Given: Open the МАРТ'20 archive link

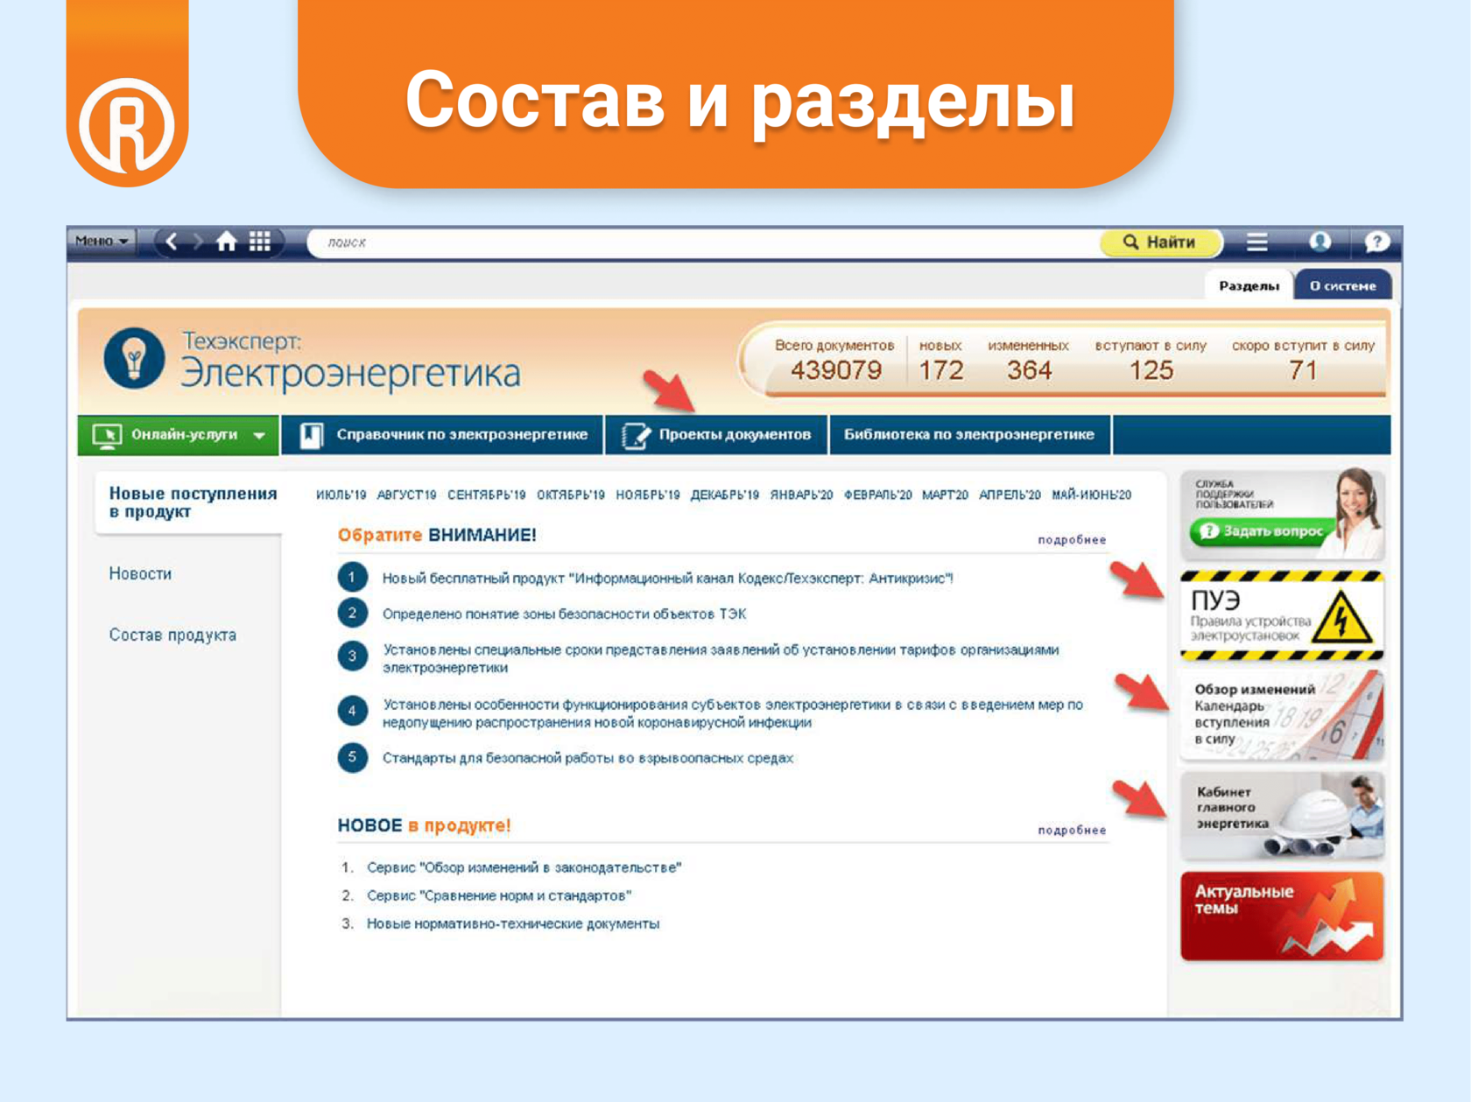Looking at the screenshot, I should pos(946,495).
